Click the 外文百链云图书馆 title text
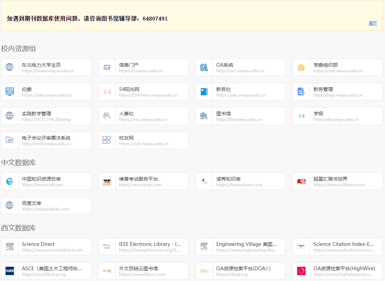The image size is (385, 281). tap(139, 268)
